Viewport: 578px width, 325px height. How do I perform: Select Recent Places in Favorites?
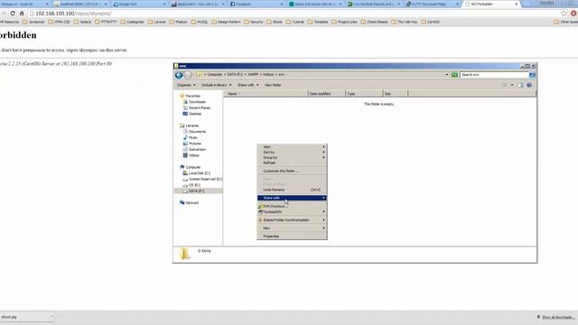pos(197,108)
